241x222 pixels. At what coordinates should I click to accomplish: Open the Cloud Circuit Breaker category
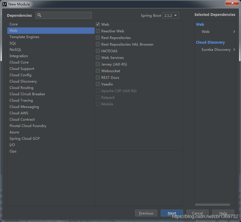[x=27, y=94]
